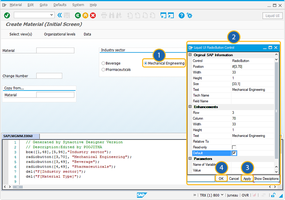This screenshot has height=200, width=285.
Task: Click the Copy from Material input field
Action: tap(55, 95)
